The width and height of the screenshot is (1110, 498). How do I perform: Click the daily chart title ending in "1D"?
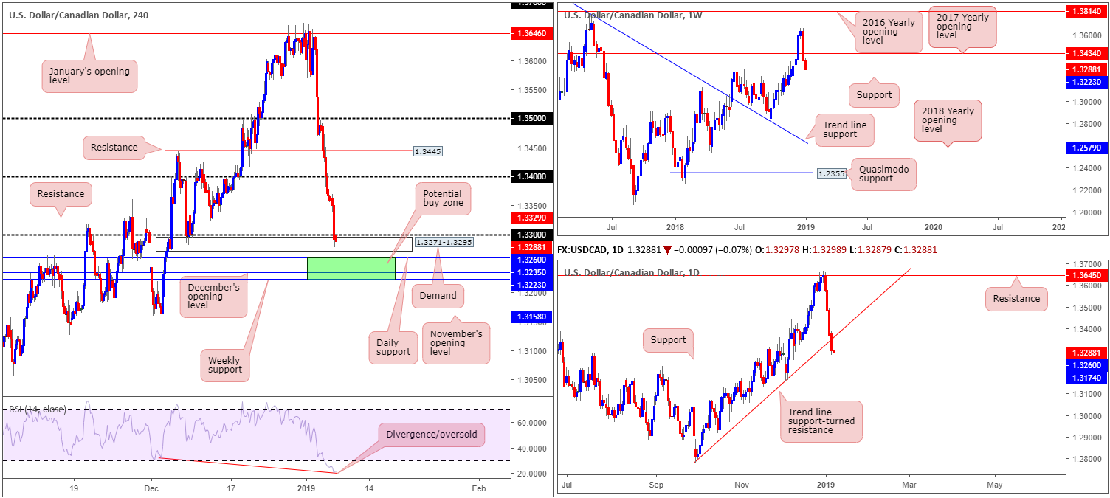point(633,272)
